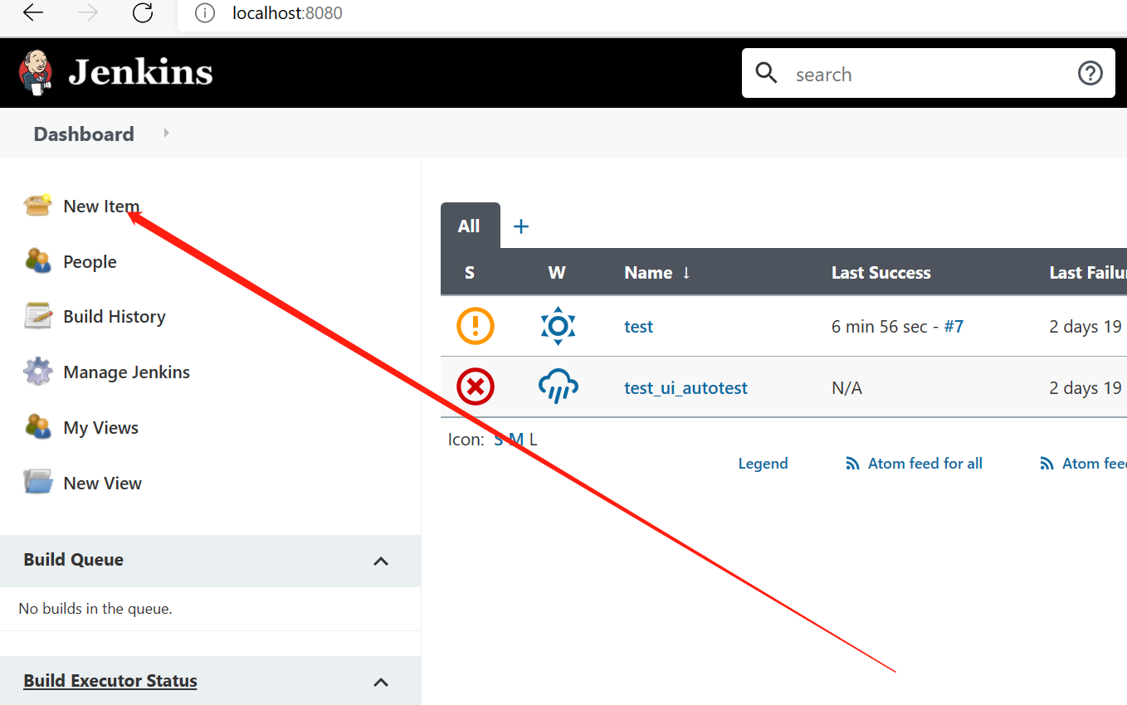
Task: Open Atom feed for all link
Action: click(925, 464)
